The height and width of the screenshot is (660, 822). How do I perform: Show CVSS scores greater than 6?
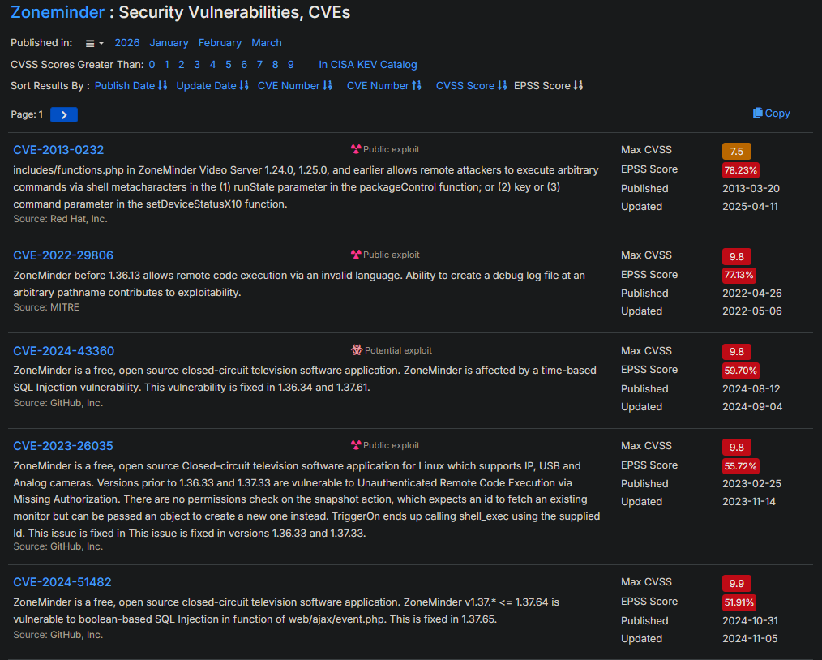coord(244,65)
